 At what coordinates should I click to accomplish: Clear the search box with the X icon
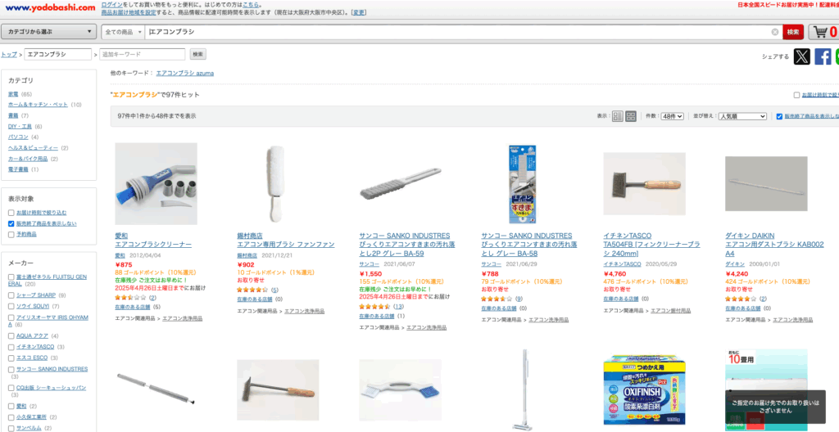(x=775, y=32)
